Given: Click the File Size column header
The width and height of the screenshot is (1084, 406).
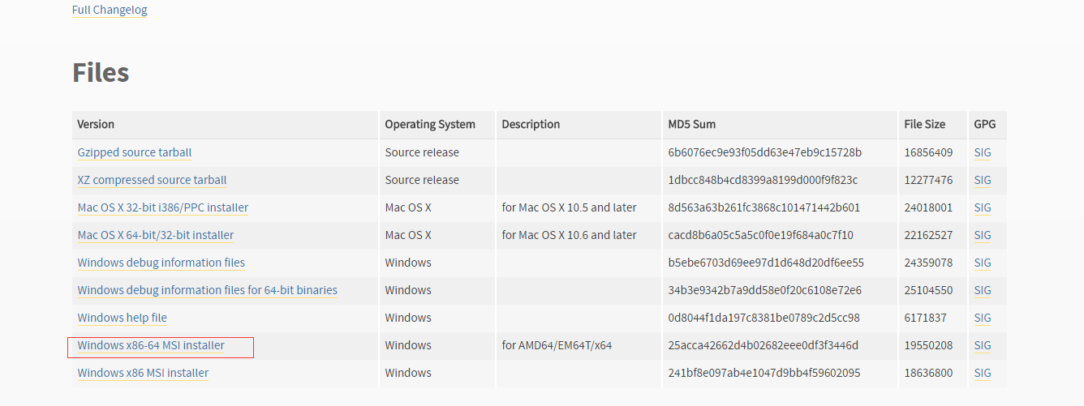Looking at the screenshot, I should pos(925,124).
